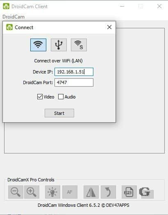Enable the Audio checkbox

pos(61,97)
